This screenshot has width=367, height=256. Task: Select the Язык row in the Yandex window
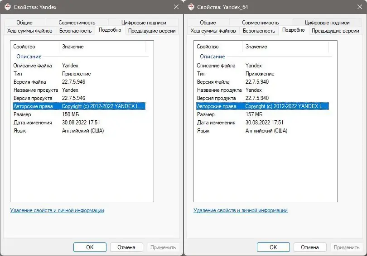[79, 131]
